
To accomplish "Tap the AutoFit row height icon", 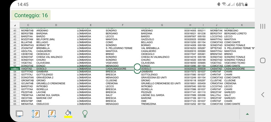I will (35, 114).
